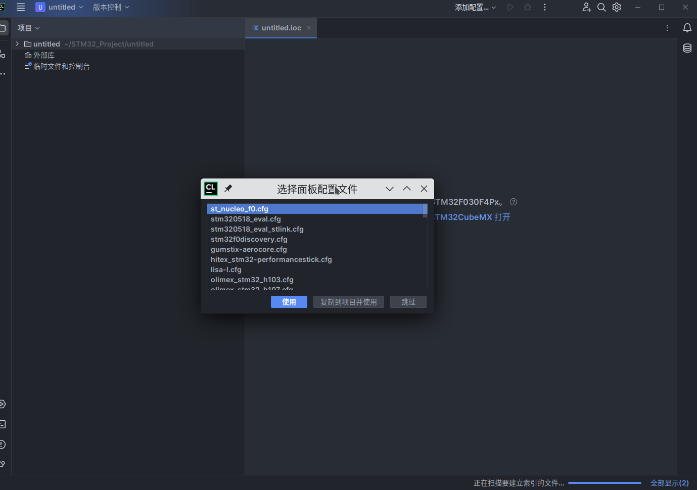The height and width of the screenshot is (490, 697).
Task: Open the 版本控制 version control dropdown
Action: 111,7
